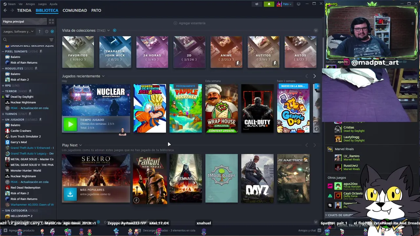Click the Agregar estantería plus icon
The height and width of the screenshot is (236, 420).
point(175,23)
